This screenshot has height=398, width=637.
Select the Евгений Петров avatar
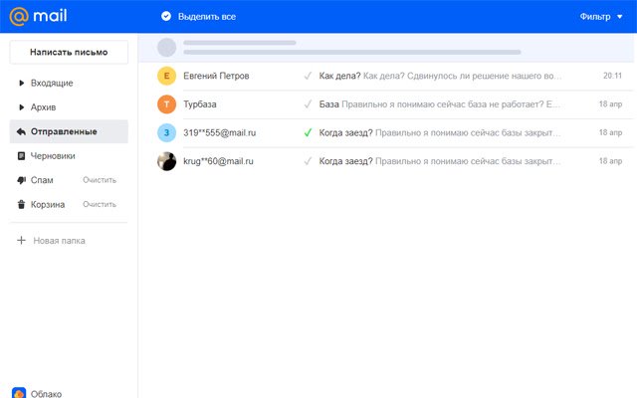(166, 76)
